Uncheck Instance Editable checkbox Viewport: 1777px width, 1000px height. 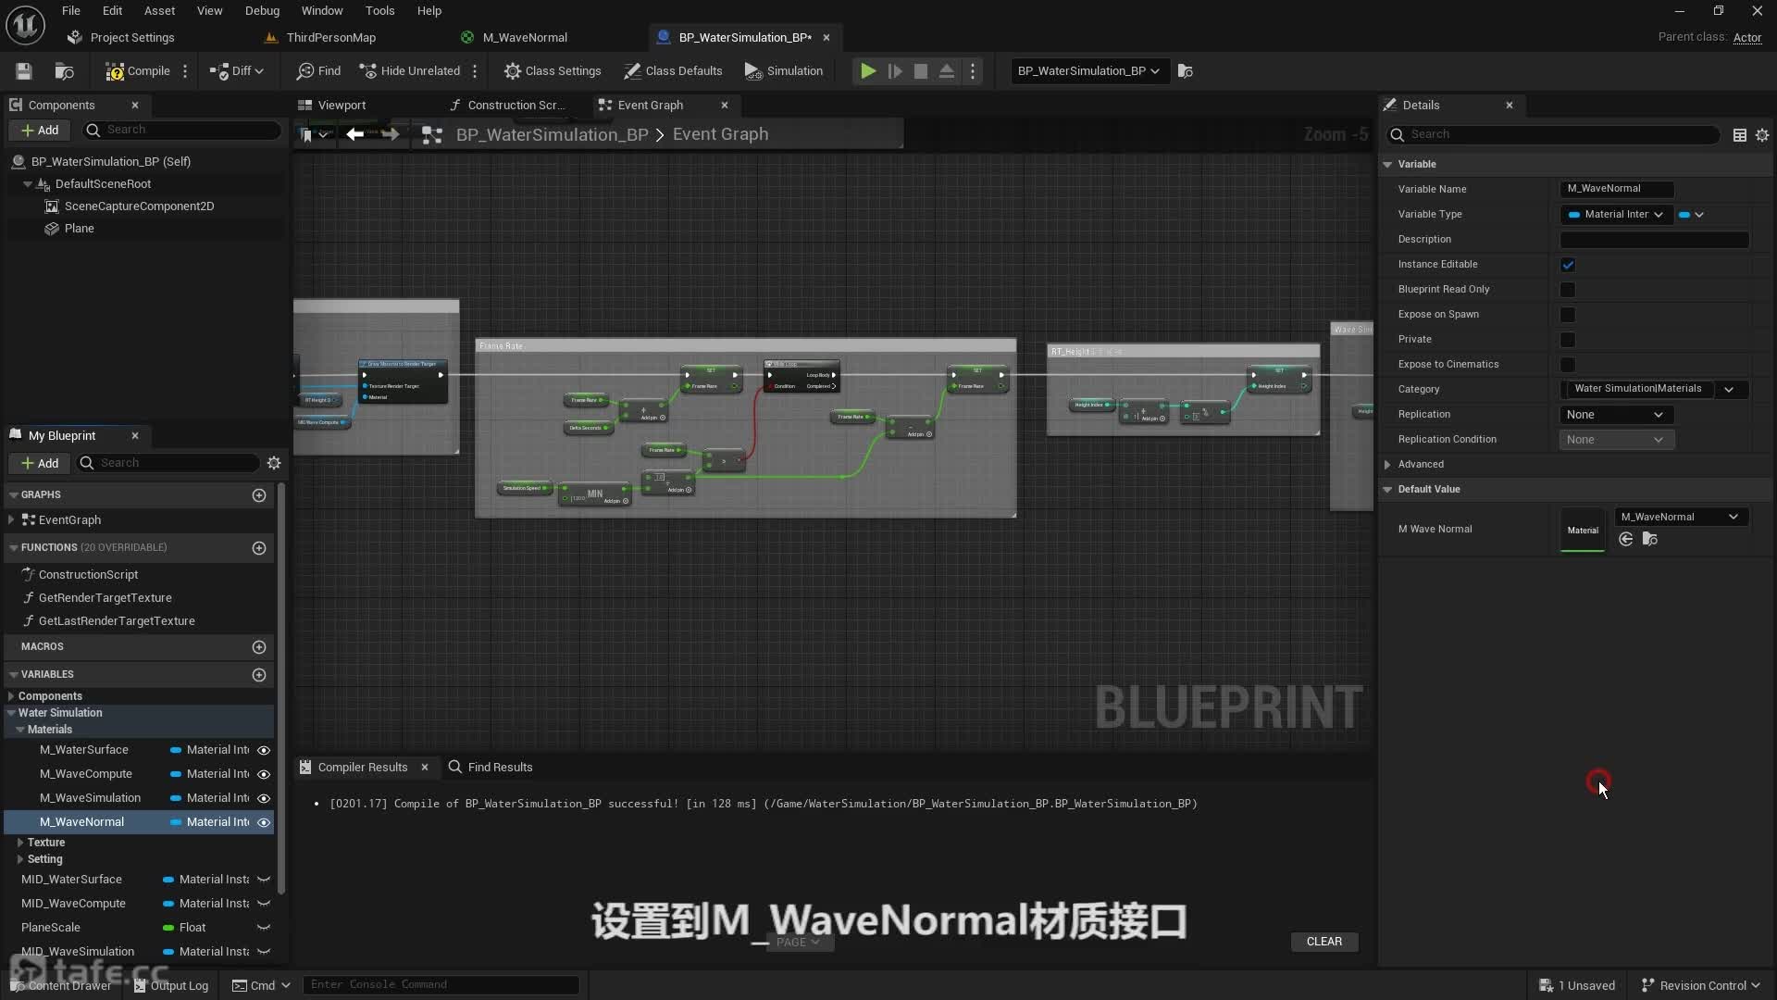tap(1568, 265)
